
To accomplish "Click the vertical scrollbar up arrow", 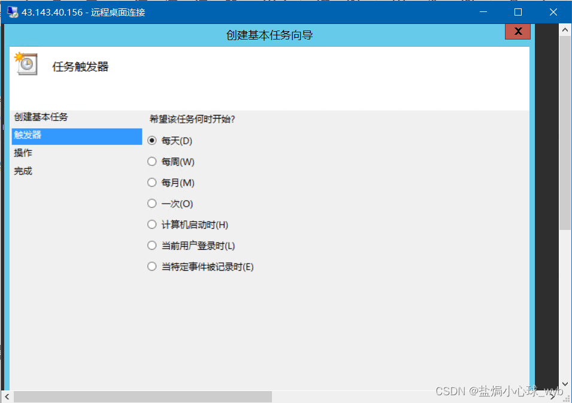I will click(565, 30).
